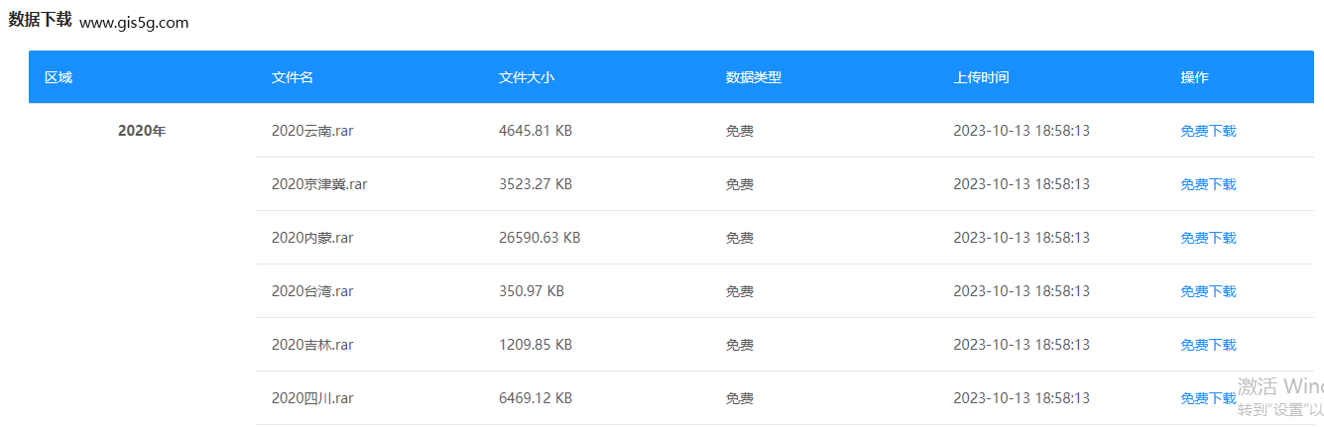1324x427 pixels.
Task: Click upload time in 2020四川.rar row
Action: point(1022,398)
